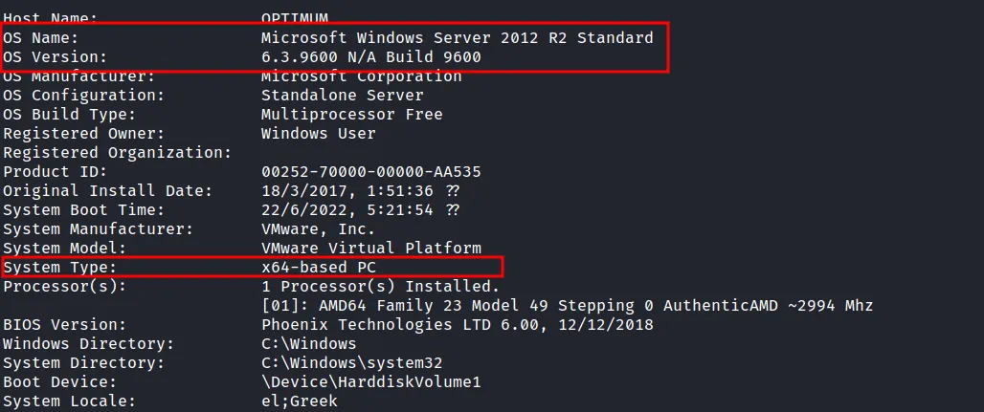Click the Registered Organization label

pyautogui.click(x=118, y=153)
